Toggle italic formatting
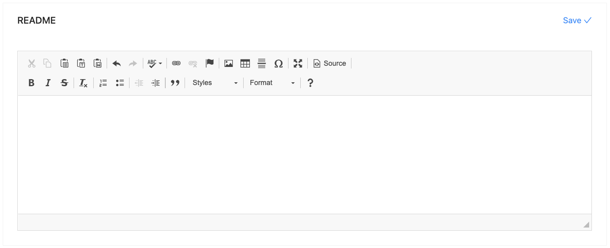Screen dimensions: 610x248 tap(48, 83)
